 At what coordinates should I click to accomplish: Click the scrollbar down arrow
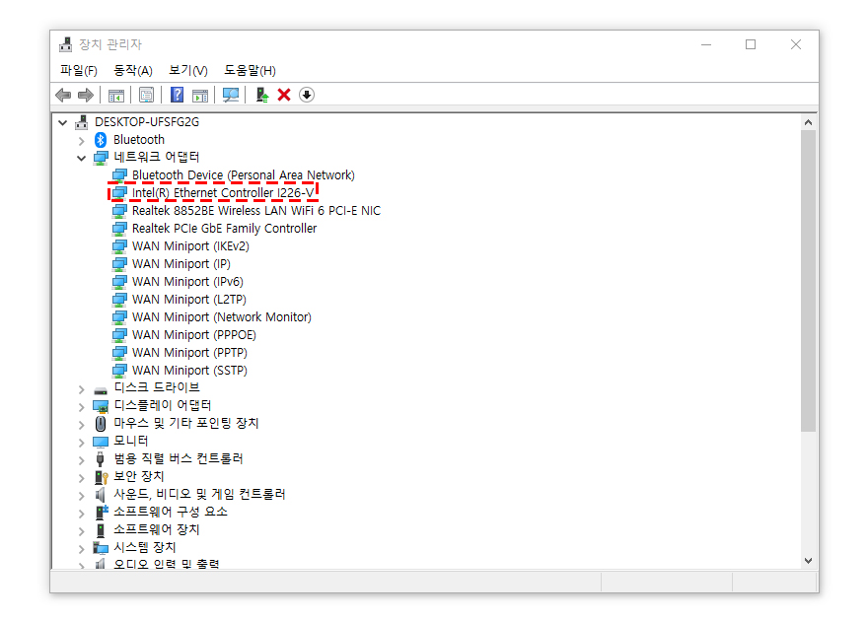click(x=808, y=560)
